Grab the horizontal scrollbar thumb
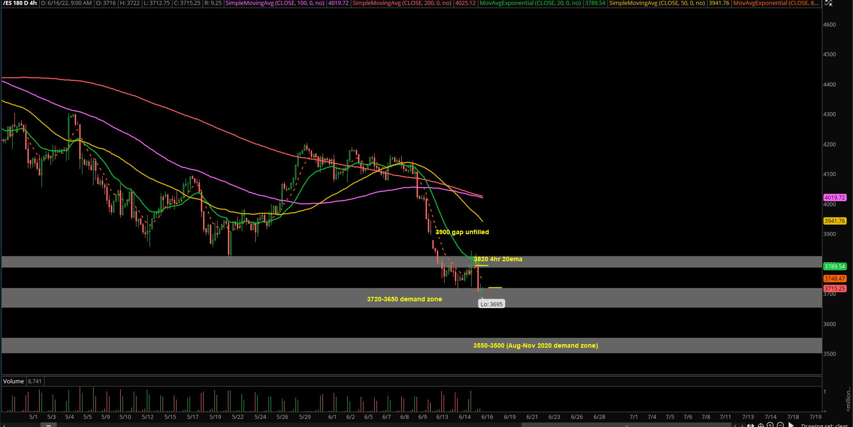Image resolution: width=853 pixels, height=427 pixels. pos(626,425)
